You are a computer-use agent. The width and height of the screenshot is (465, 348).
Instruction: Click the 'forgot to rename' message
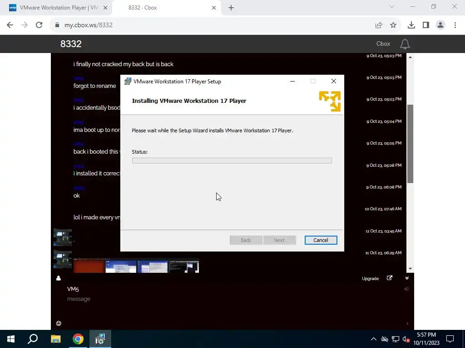coord(94,86)
